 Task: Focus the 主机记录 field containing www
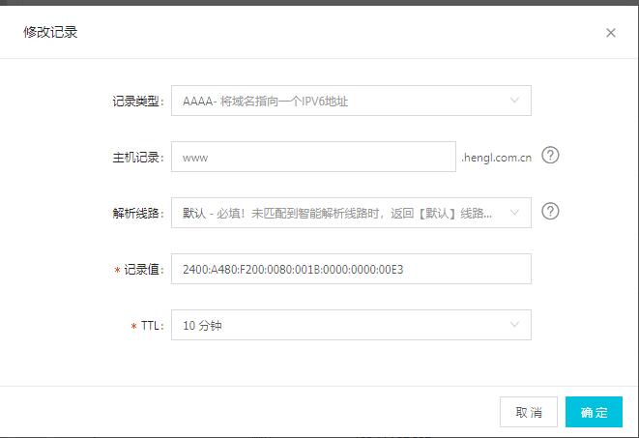coord(313,157)
